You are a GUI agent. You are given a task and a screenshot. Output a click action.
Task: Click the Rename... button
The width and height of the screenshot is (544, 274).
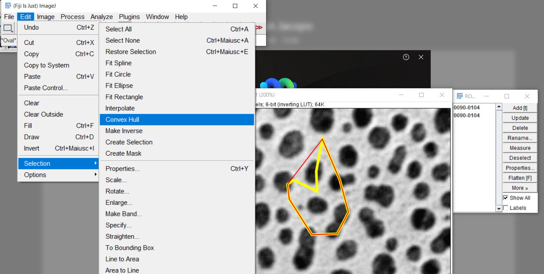click(520, 138)
